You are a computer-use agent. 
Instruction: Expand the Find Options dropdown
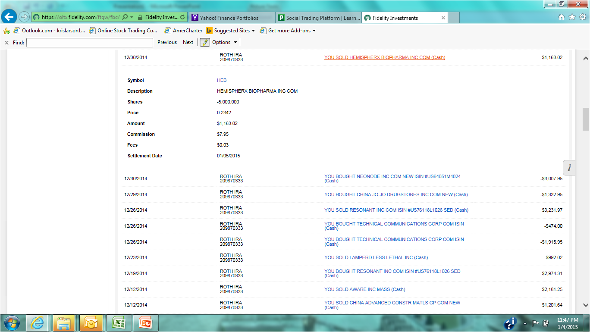click(x=224, y=42)
